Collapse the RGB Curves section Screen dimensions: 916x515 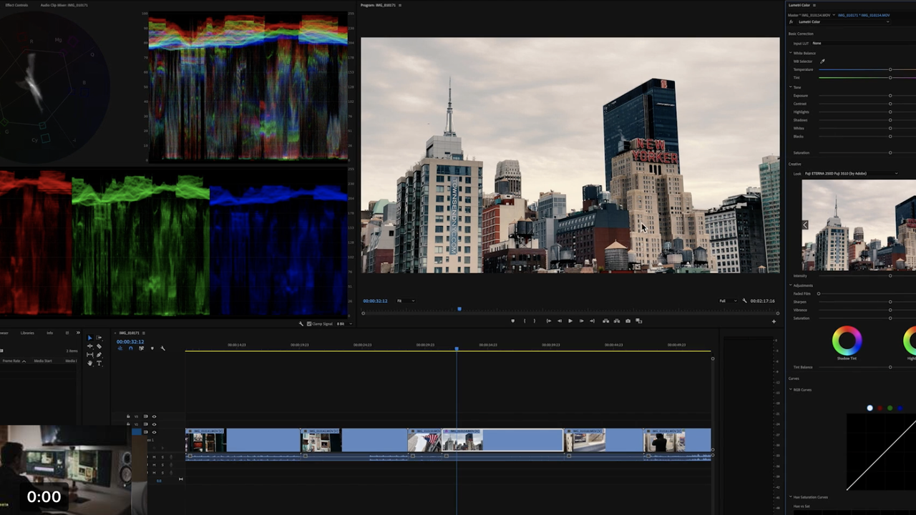(x=790, y=390)
